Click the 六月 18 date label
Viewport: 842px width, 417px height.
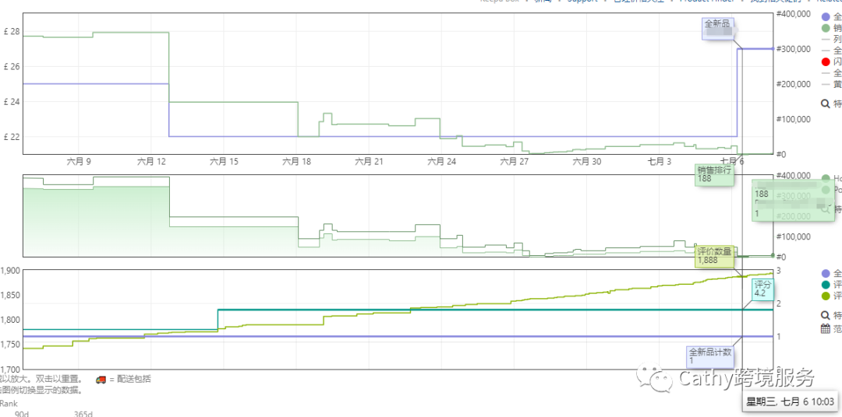click(x=296, y=161)
